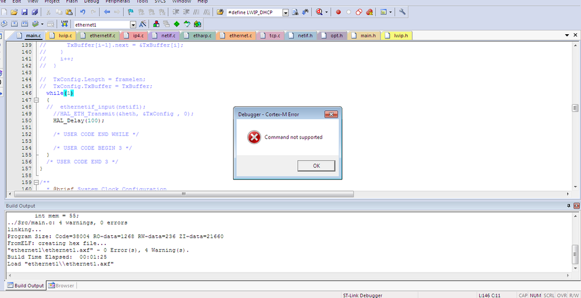Build the target with the Build icon
Image resolution: width=581 pixels, height=298 pixels.
[15, 24]
